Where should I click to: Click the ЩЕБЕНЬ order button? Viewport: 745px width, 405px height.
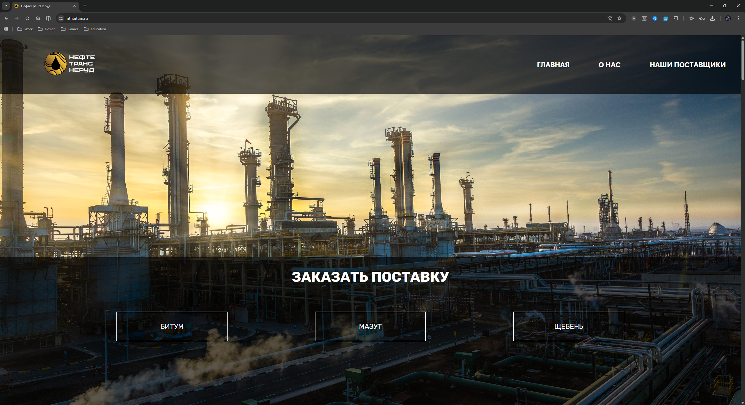569,326
